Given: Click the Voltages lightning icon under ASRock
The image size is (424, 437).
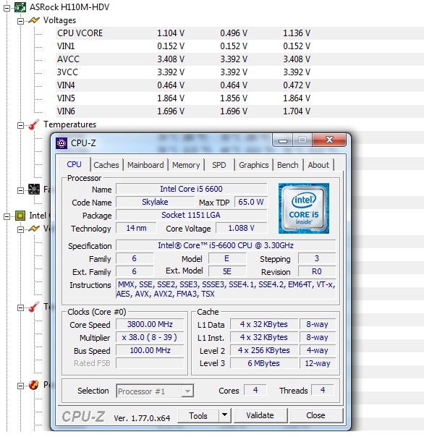Looking at the screenshot, I should pyautogui.click(x=34, y=20).
